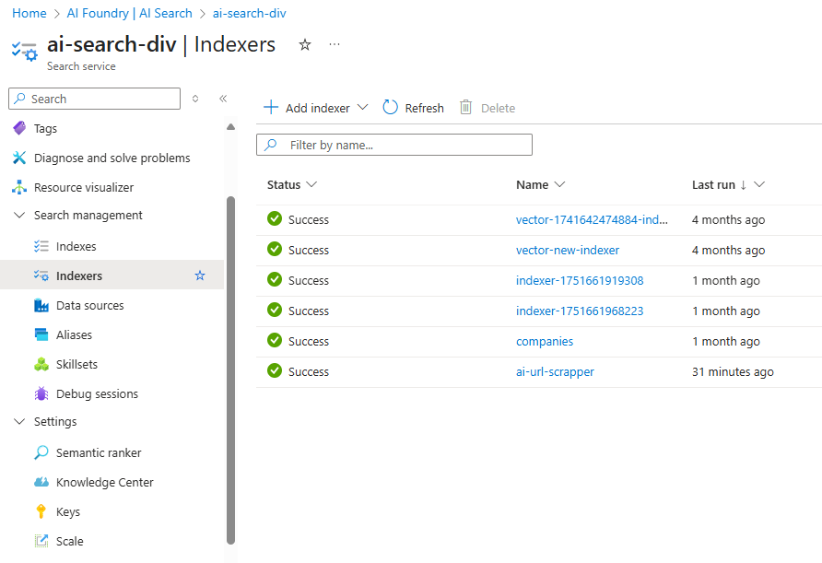Click the plus icon for Add indexer
The height and width of the screenshot is (563, 822).
tap(271, 108)
